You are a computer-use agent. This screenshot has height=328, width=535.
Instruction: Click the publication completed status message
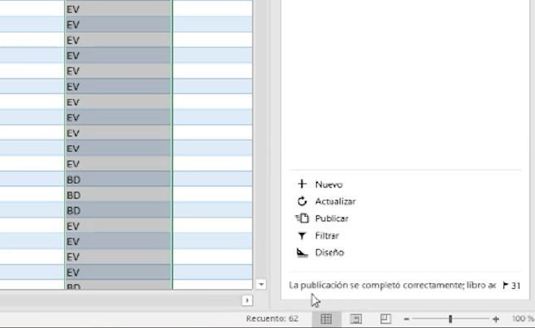pyautogui.click(x=392, y=285)
